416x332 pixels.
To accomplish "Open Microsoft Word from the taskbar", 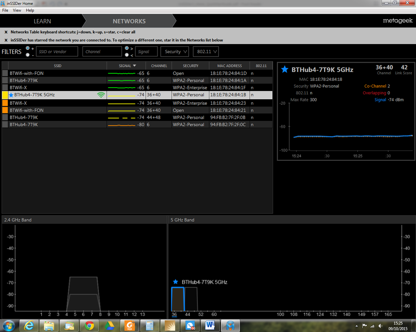I will [x=210, y=325].
